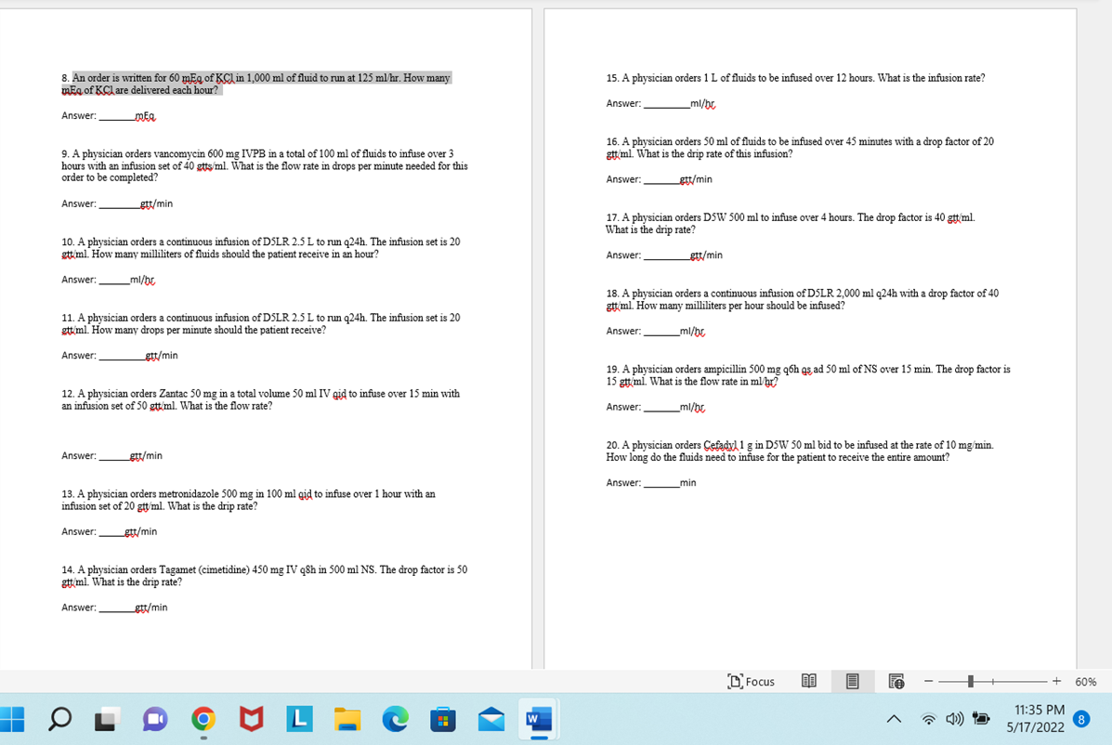Switch to Print Layout view
Screen dimensions: 1112x745
point(853,681)
